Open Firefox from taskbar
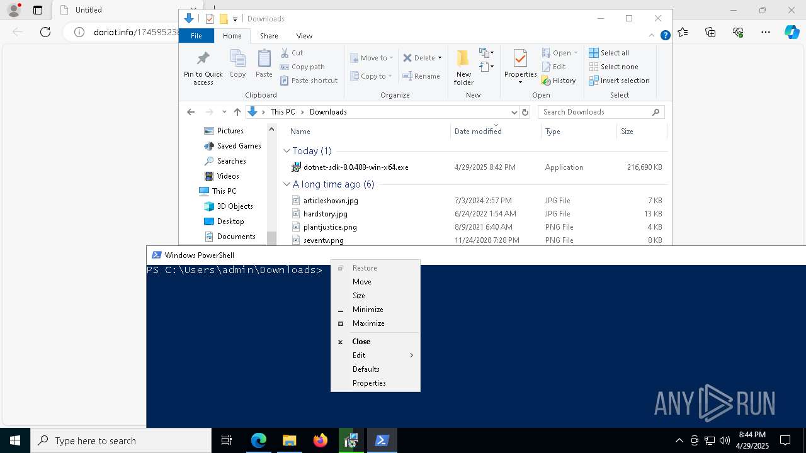806x453 pixels. tap(320, 440)
